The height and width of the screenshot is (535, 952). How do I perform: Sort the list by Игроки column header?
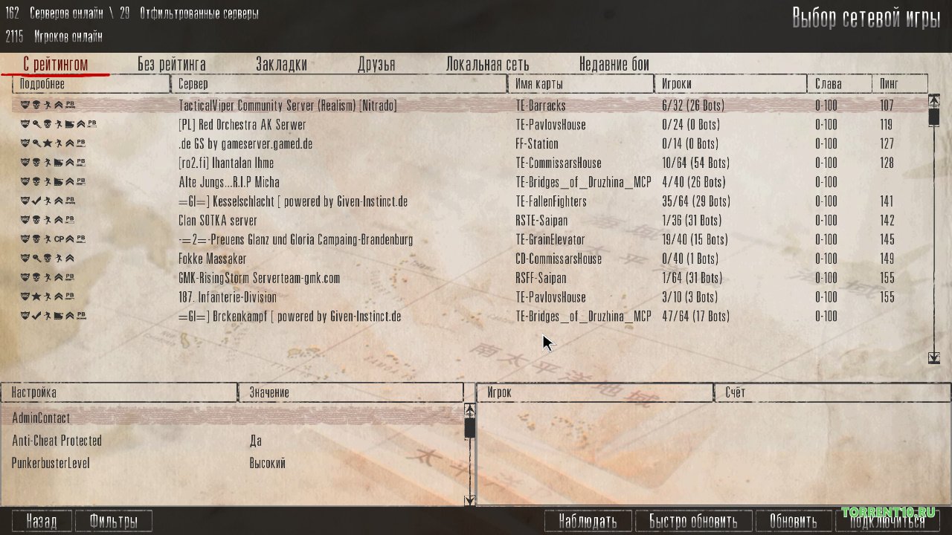pos(729,84)
